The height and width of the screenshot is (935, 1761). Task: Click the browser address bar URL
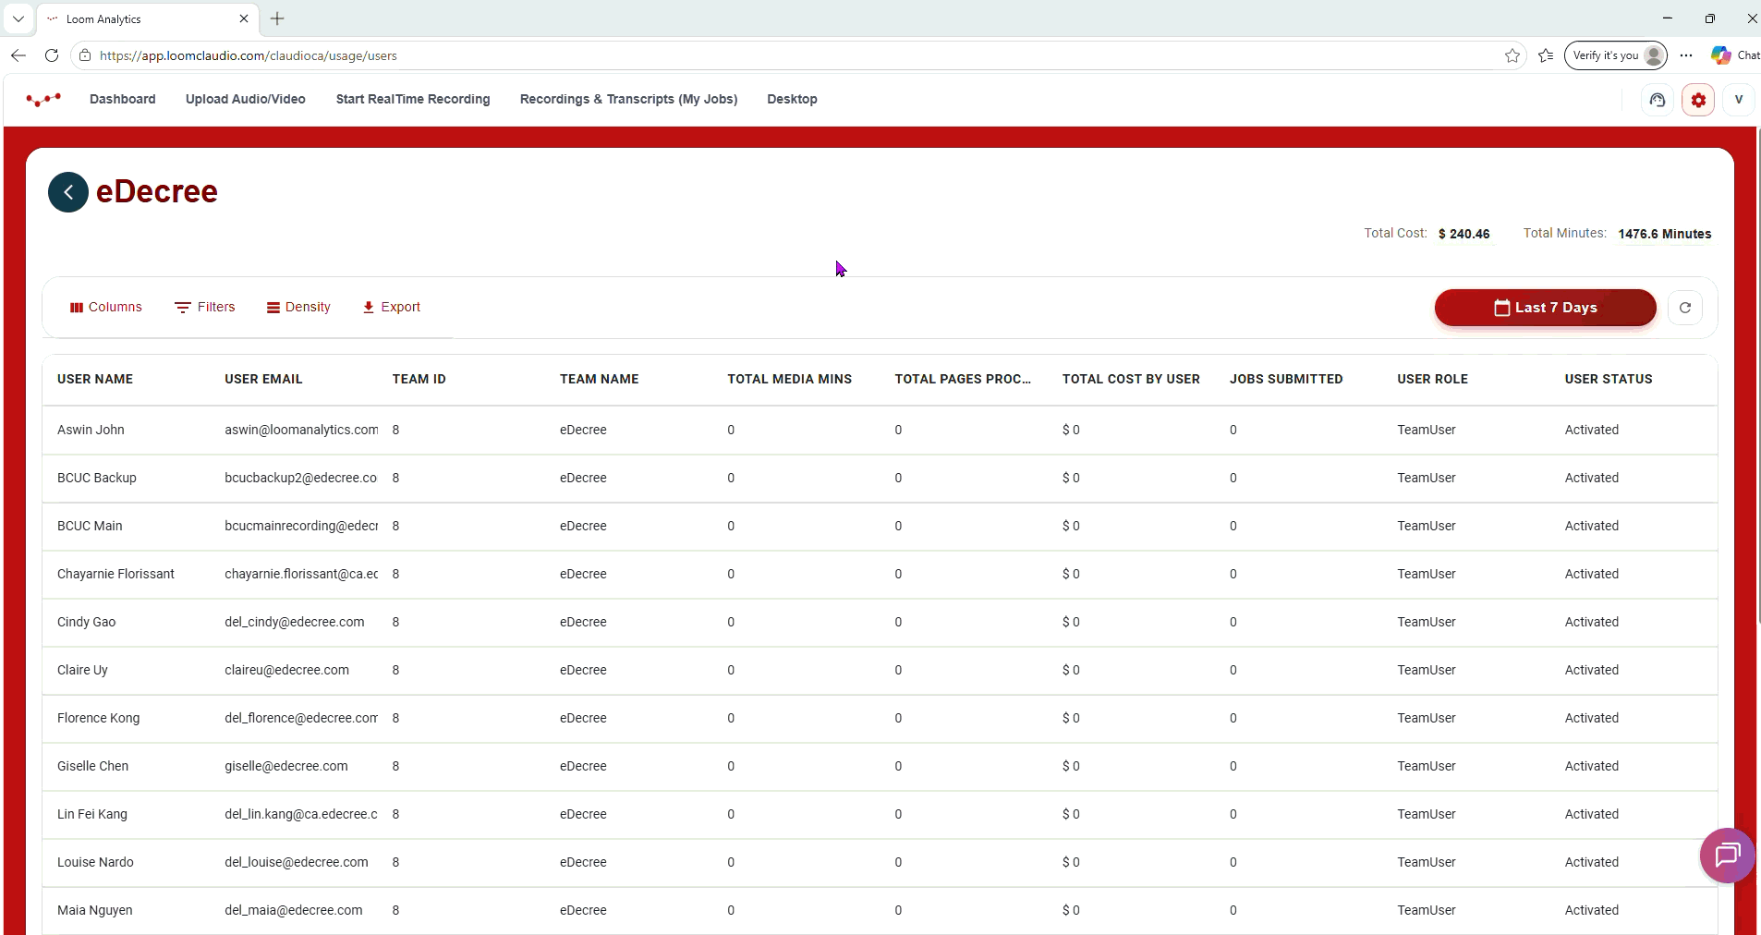(x=249, y=55)
